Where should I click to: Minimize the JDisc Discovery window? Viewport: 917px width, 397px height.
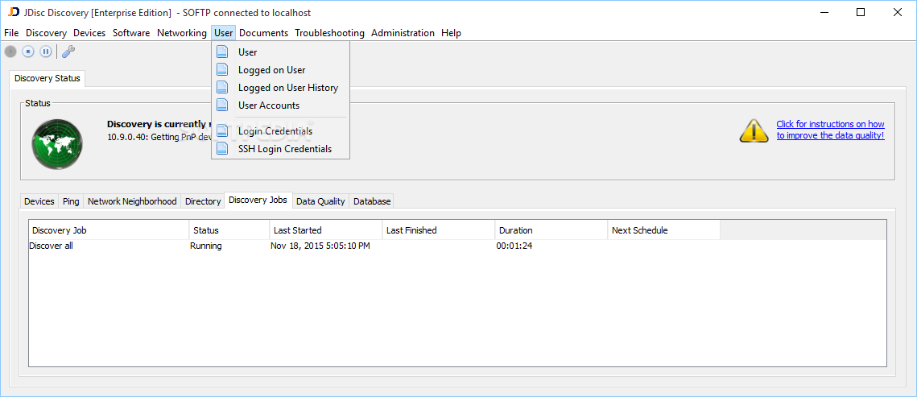tap(824, 12)
